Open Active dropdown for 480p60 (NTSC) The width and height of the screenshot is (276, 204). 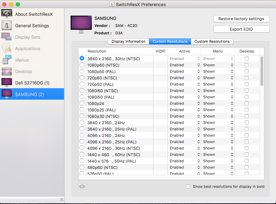pyautogui.click(x=185, y=167)
